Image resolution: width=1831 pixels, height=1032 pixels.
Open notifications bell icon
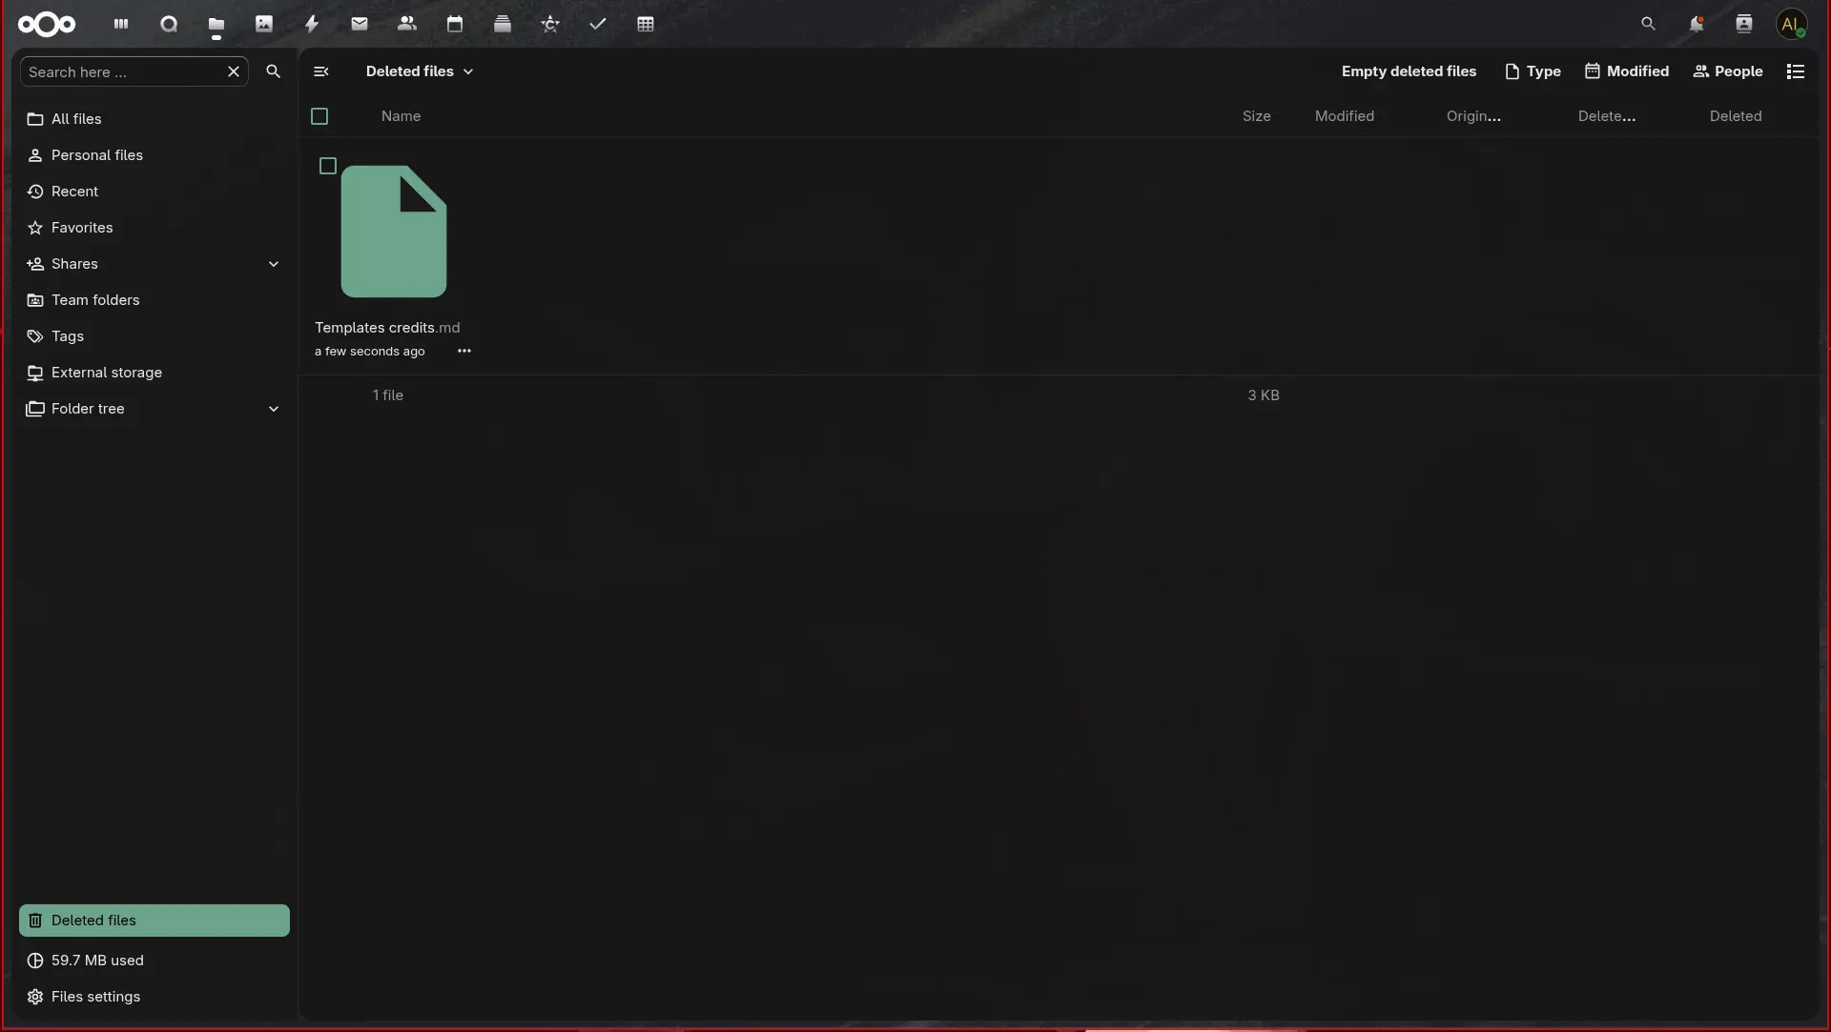pyautogui.click(x=1697, y=24)
